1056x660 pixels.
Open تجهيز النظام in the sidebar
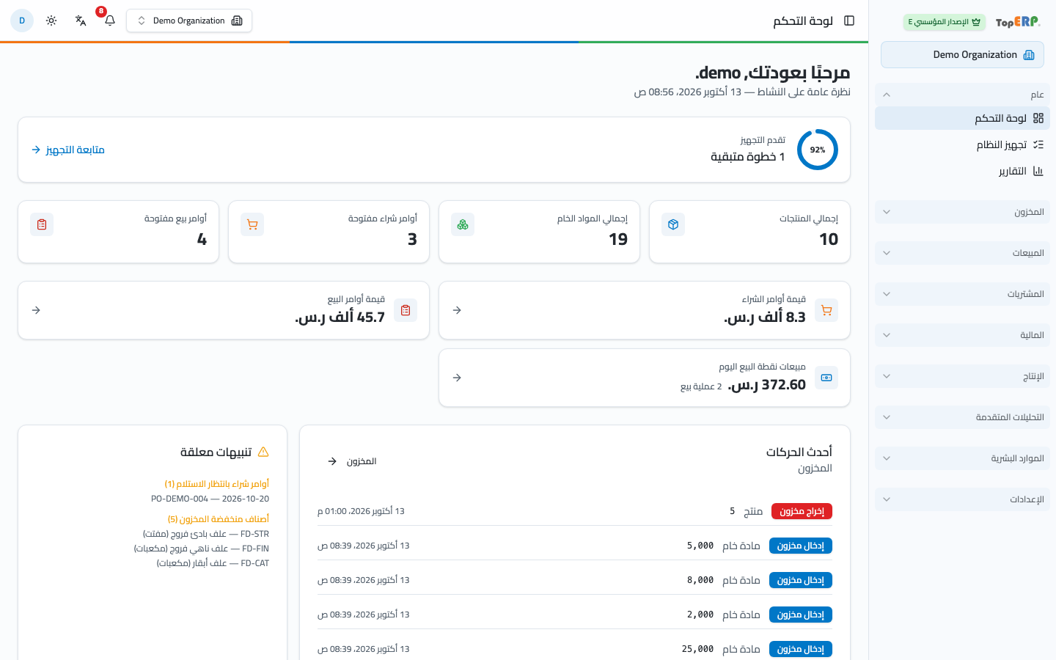pos(962,144)
